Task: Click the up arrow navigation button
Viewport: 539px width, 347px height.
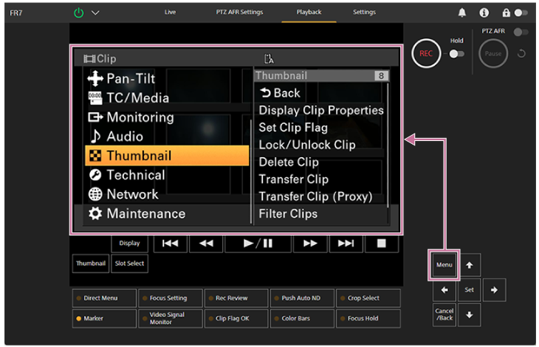Action: coord(469,264)
